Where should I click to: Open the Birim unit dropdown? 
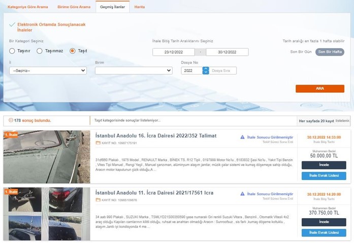point(134,71)
